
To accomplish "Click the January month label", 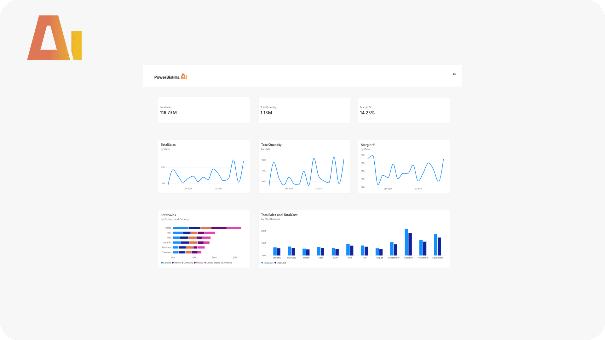I will (277, 258).
